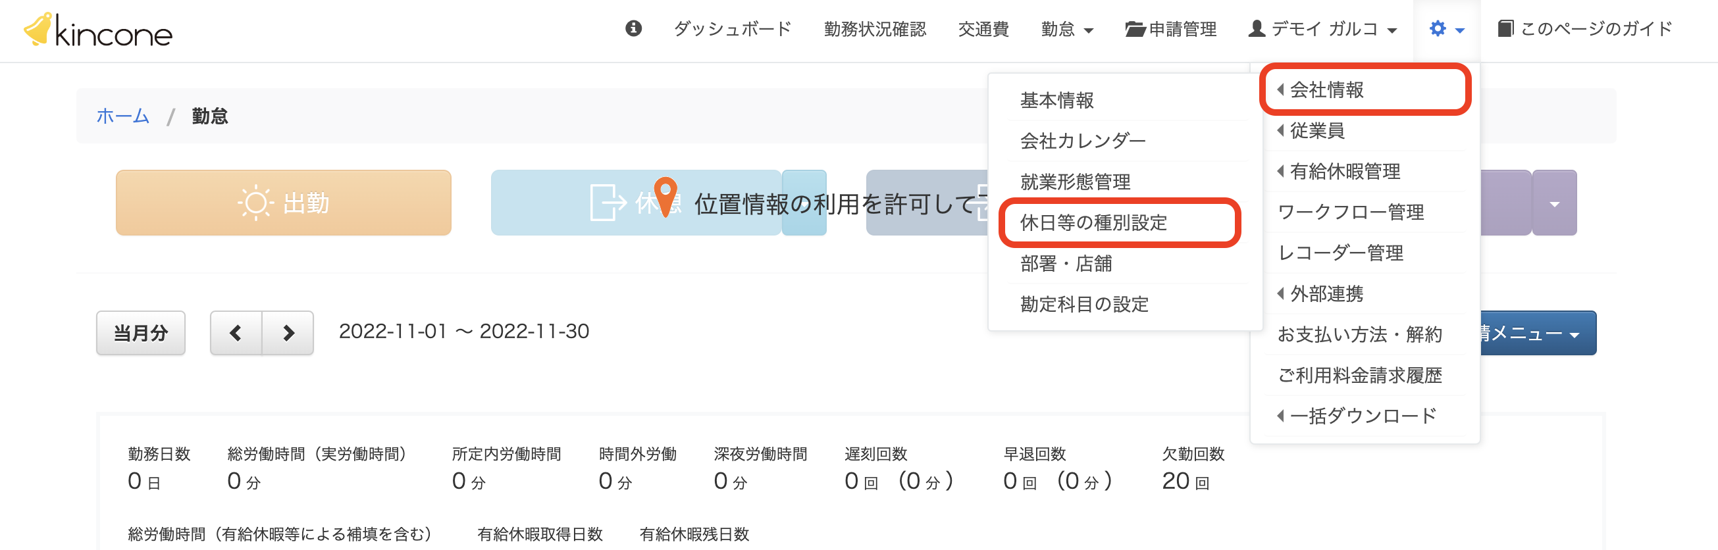This screenshot has height=550, width=1718.
Task: Expand the 勤怠 dropdown in navbar
Action: (x=1066, y=30)
